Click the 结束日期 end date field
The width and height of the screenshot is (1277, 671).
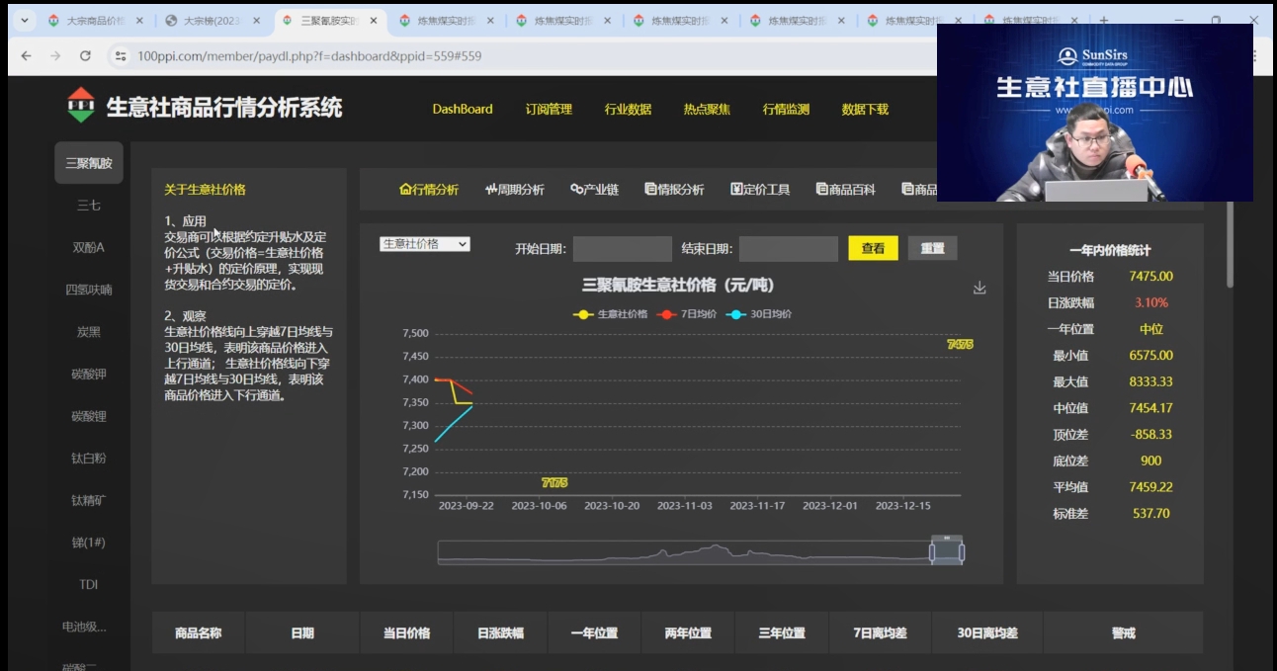pyautogui.click(x=789, y=248)
